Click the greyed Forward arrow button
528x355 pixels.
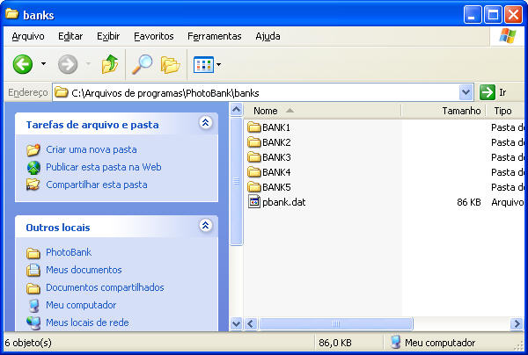68,64
